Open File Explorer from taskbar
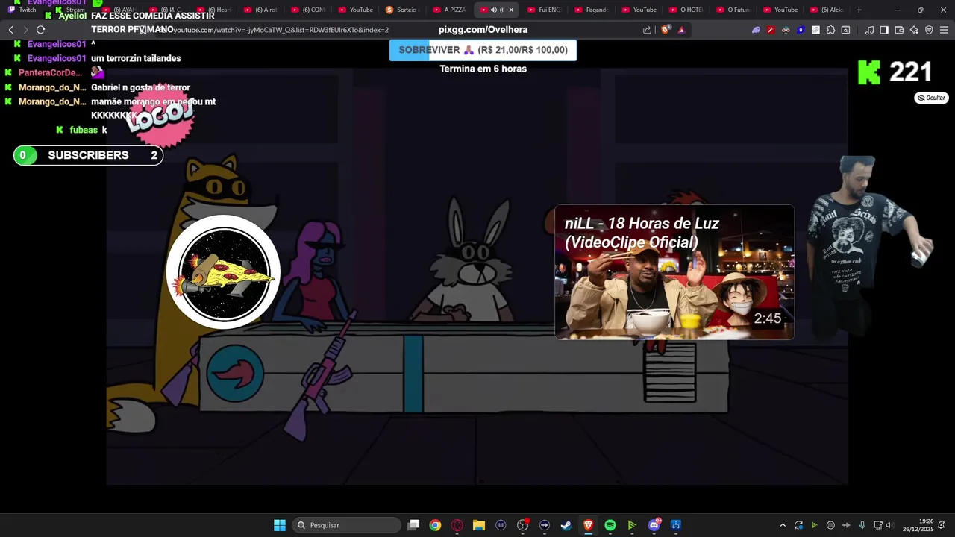The image size is (955, 537). 479,525
